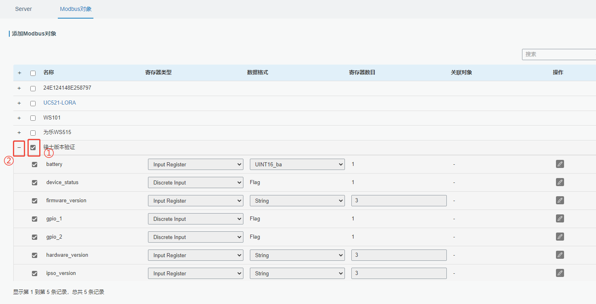Select the Modbus对象 tab
Image resolution: width=596 pixels, height=304 pixels.
click(76, 9)
